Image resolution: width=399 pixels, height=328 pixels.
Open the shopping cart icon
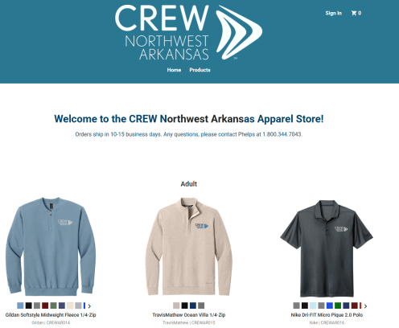point(356,13)
